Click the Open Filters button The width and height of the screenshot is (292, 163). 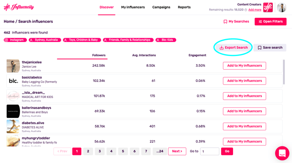click(x=270, y=22)
